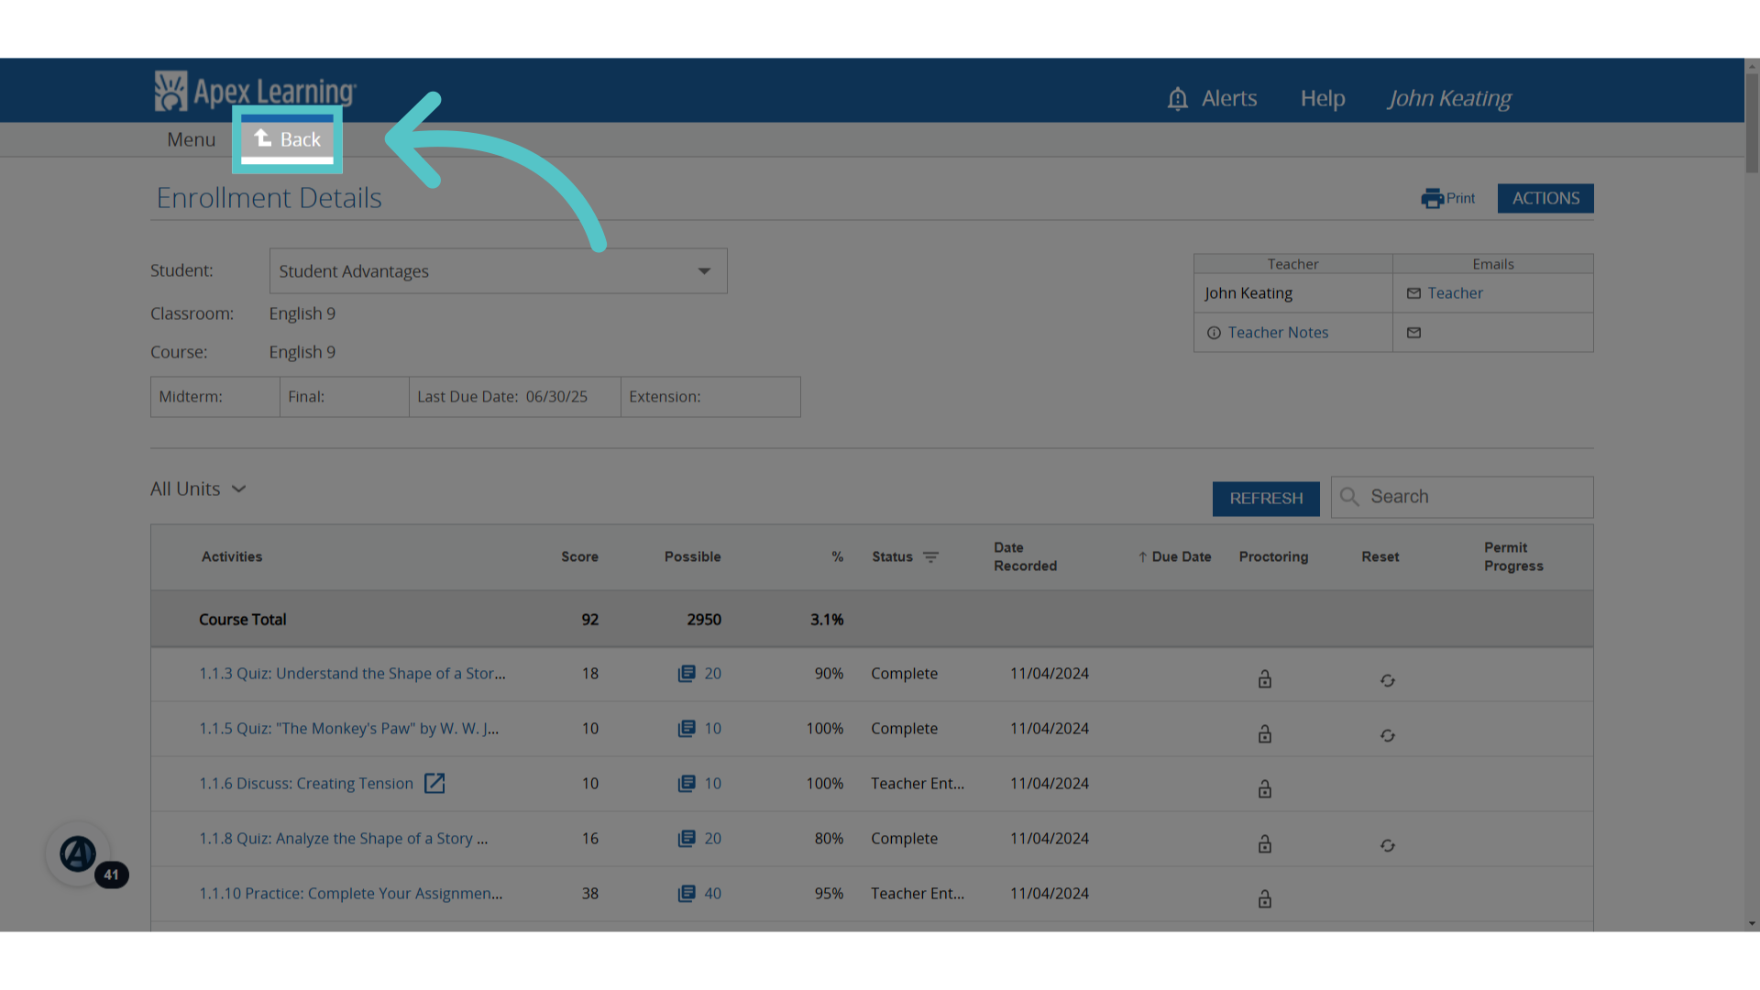Click the Search activities field

click(1462, 497)
